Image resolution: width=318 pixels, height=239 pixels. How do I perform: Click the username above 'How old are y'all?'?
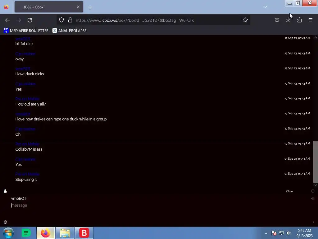click(x=27, y=99)
